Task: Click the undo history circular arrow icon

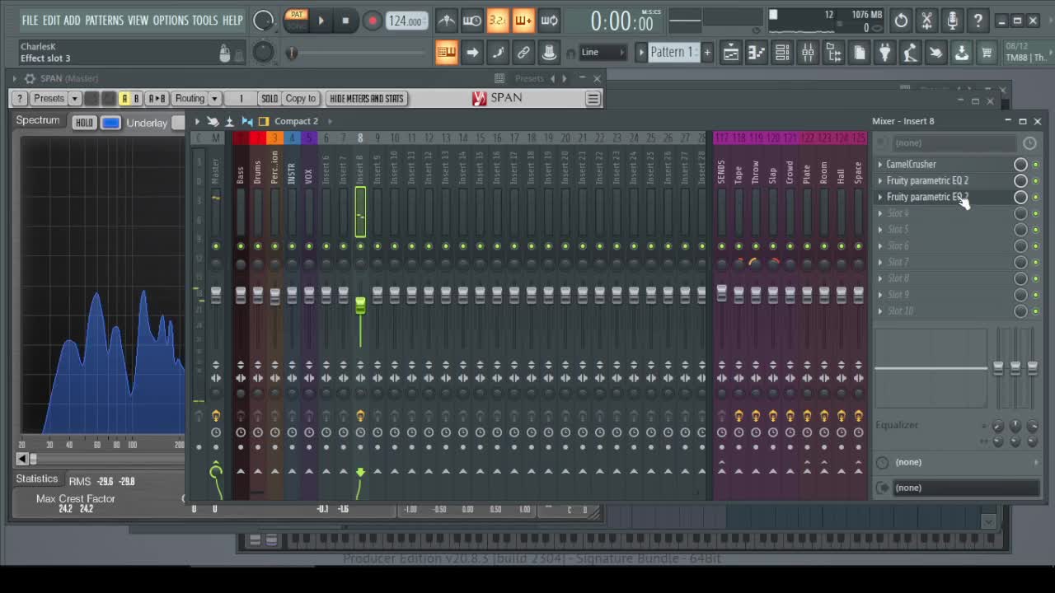Action: click(x=901, y=21)
